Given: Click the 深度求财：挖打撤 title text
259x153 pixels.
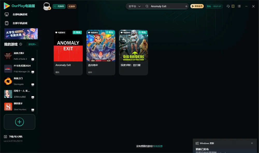Looking at the screenshot, I should tap(131, 65).
